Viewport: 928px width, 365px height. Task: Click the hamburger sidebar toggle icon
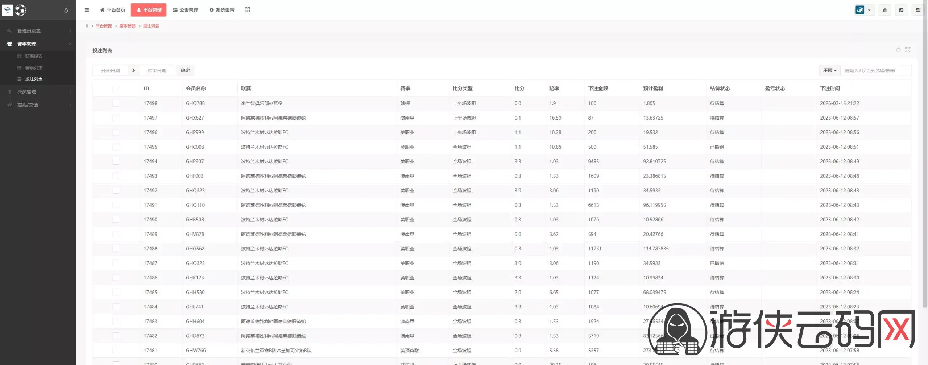[x=87, y=10]
